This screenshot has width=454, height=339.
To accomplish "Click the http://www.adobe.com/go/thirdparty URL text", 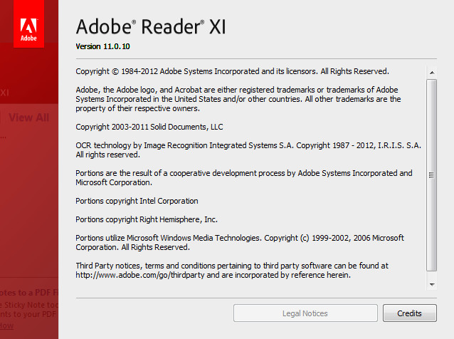I will click(x=140, y=275).
